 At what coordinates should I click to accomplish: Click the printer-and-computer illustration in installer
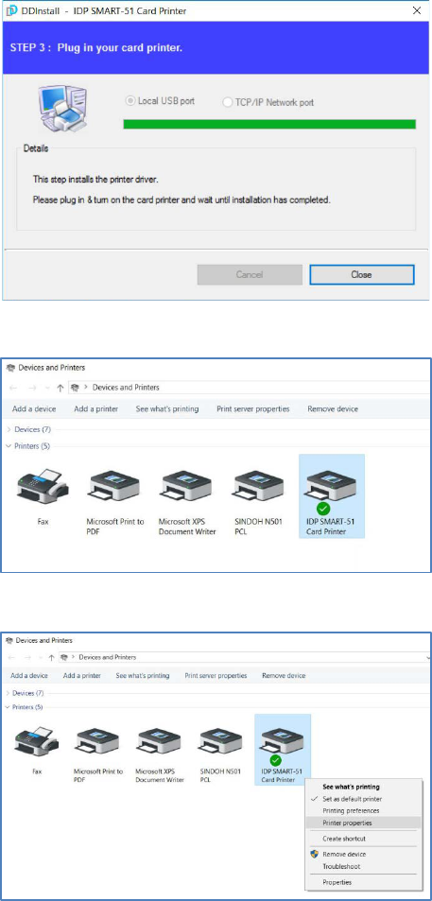pos(64,108)
